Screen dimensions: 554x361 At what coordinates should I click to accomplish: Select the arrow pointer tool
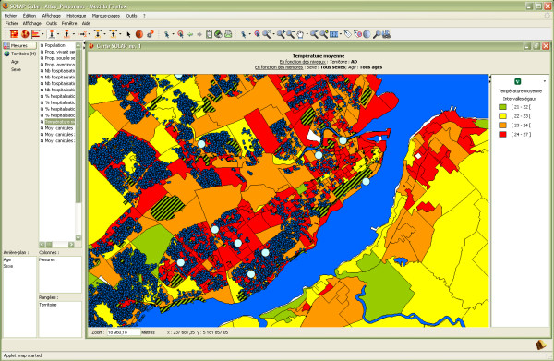(128, 34)
